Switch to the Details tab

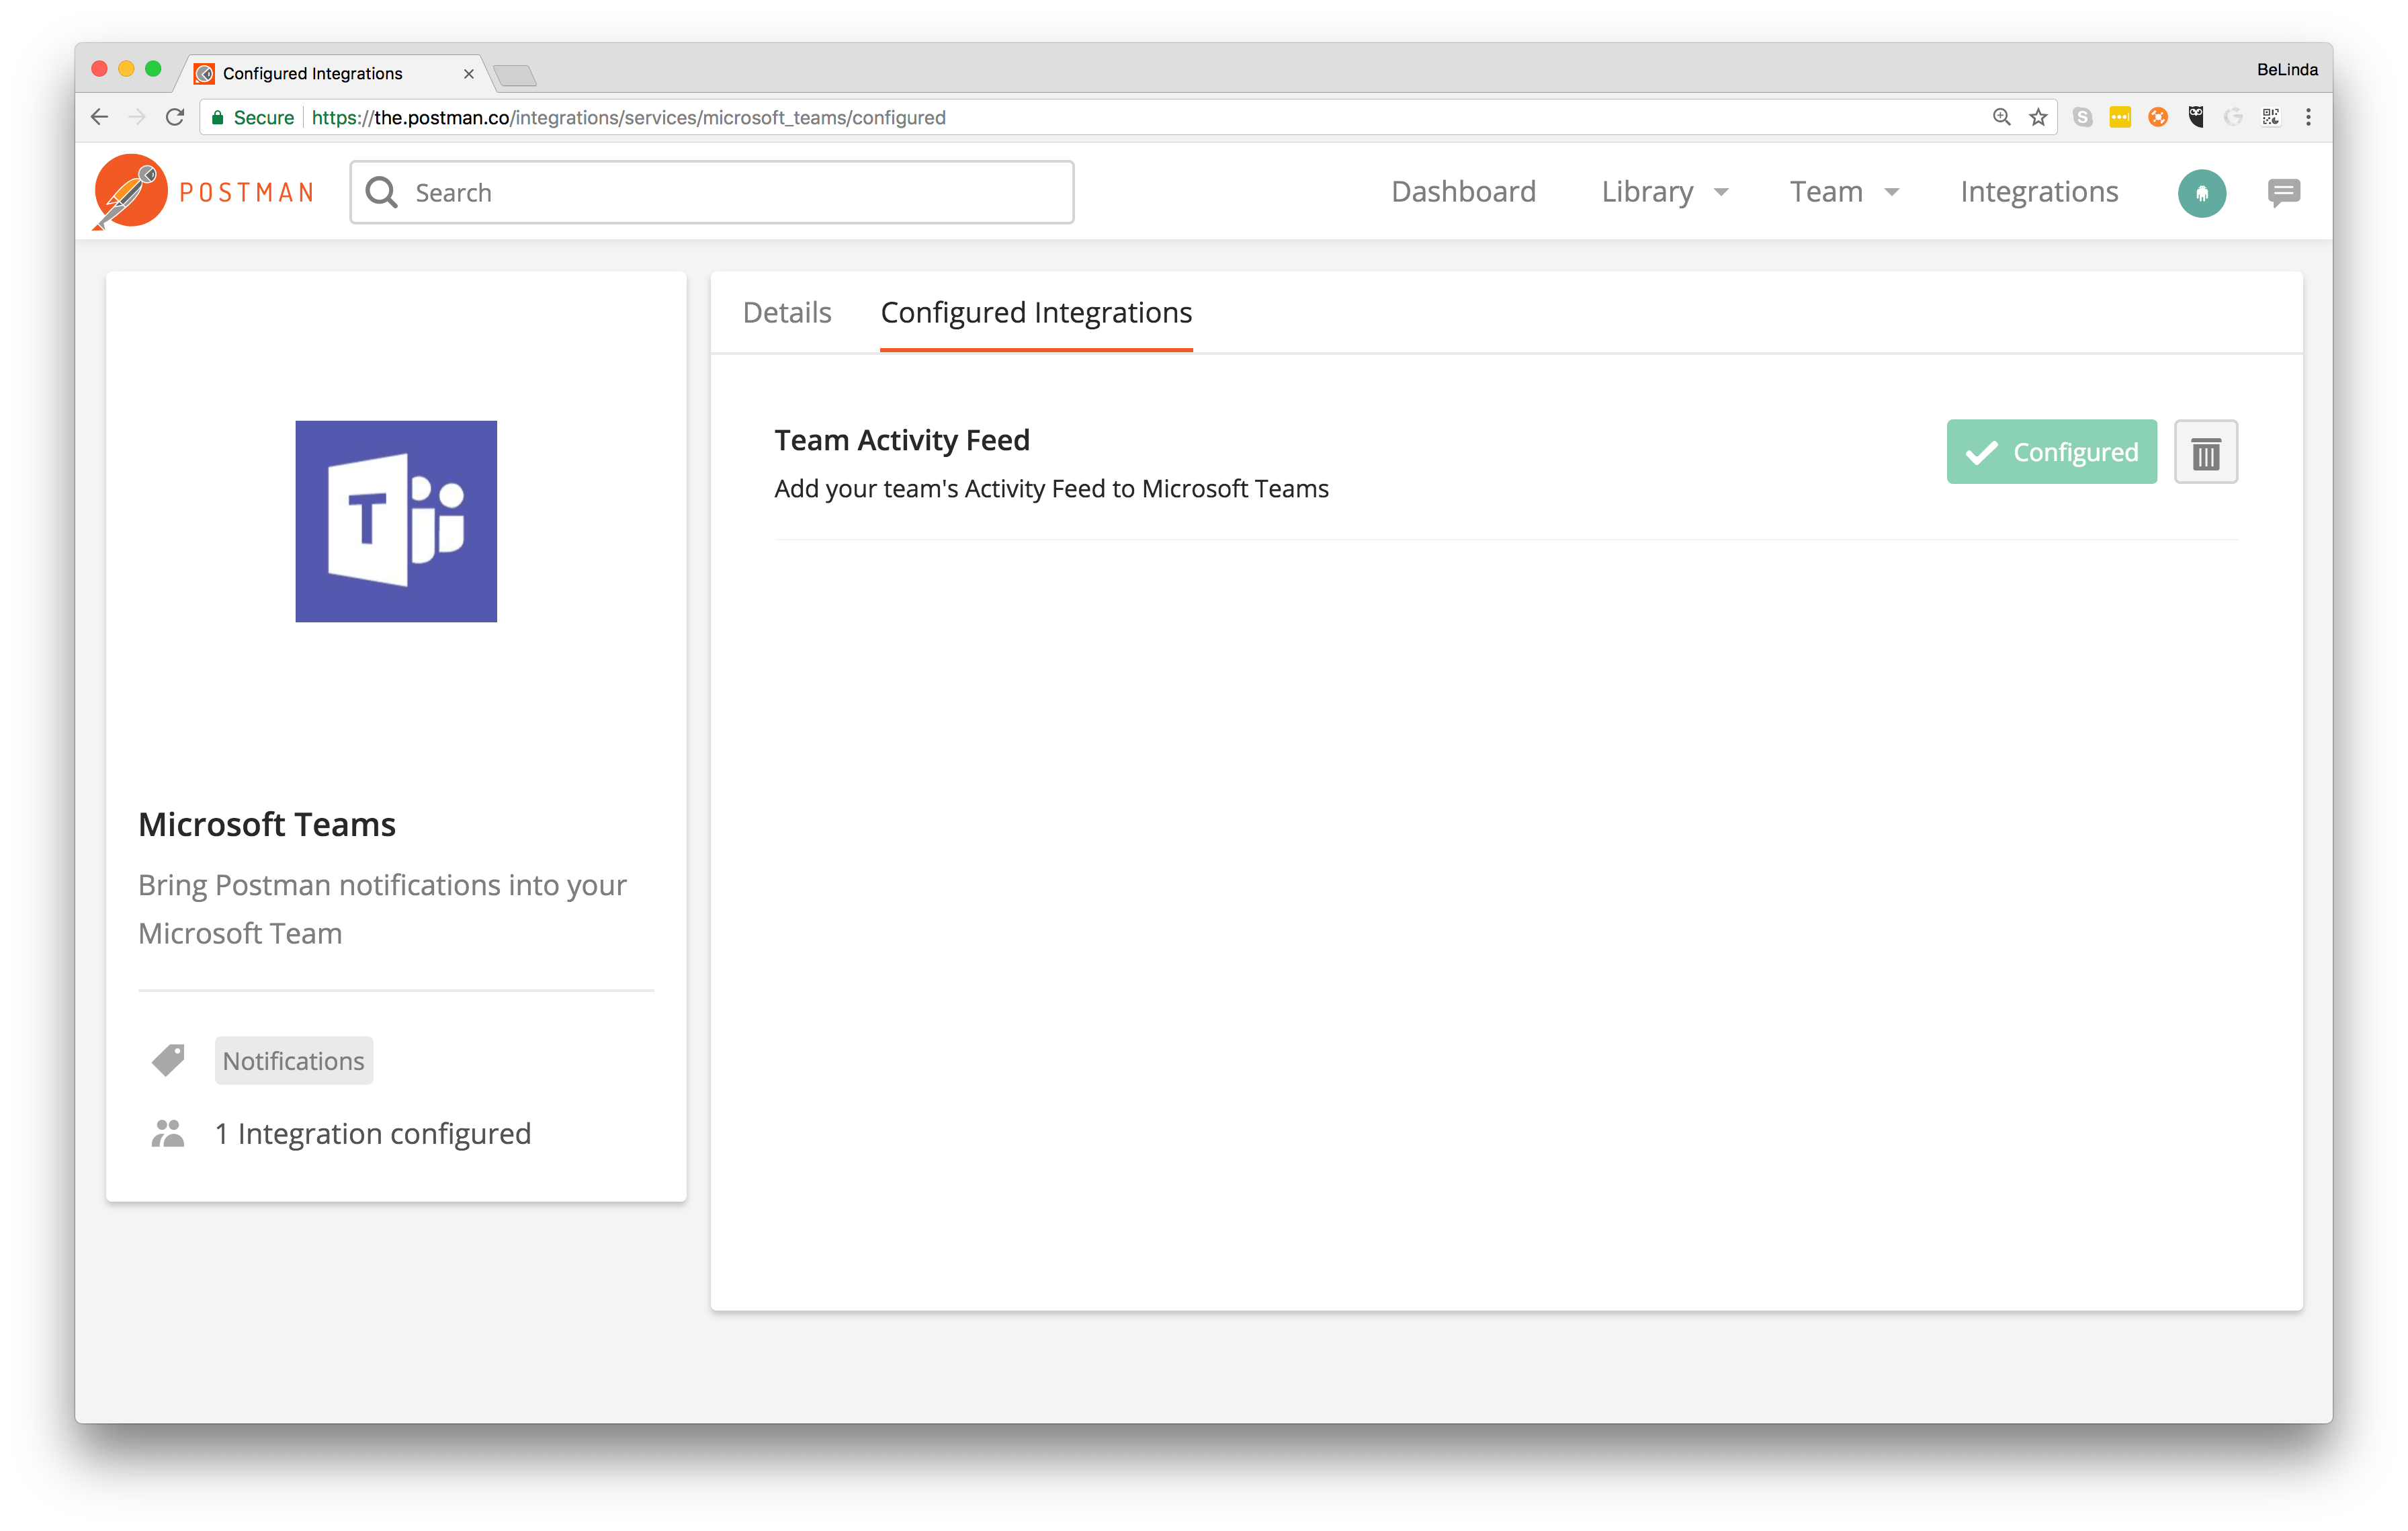[787, 312]
